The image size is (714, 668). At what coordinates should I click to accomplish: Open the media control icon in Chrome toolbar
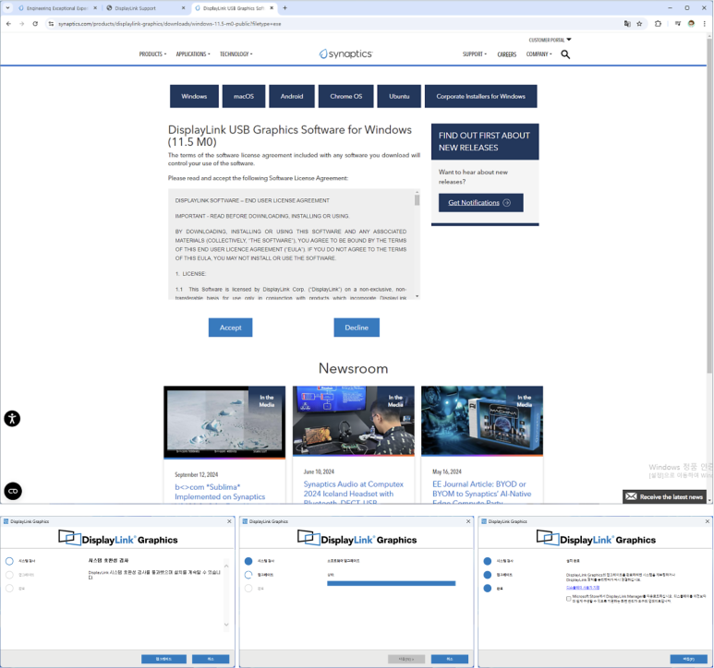[x=678, y=24]
